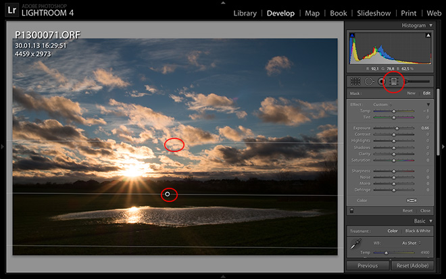446x279 pixels.
Task: Adjust the Clarity slider
Action: pos(394,154)
